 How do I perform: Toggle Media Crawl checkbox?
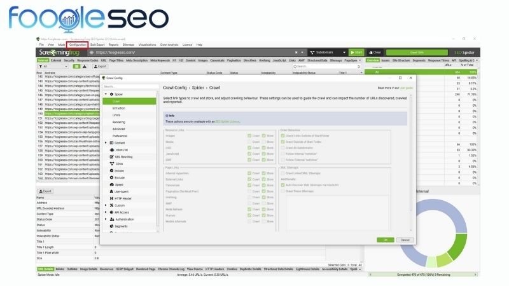249,142
